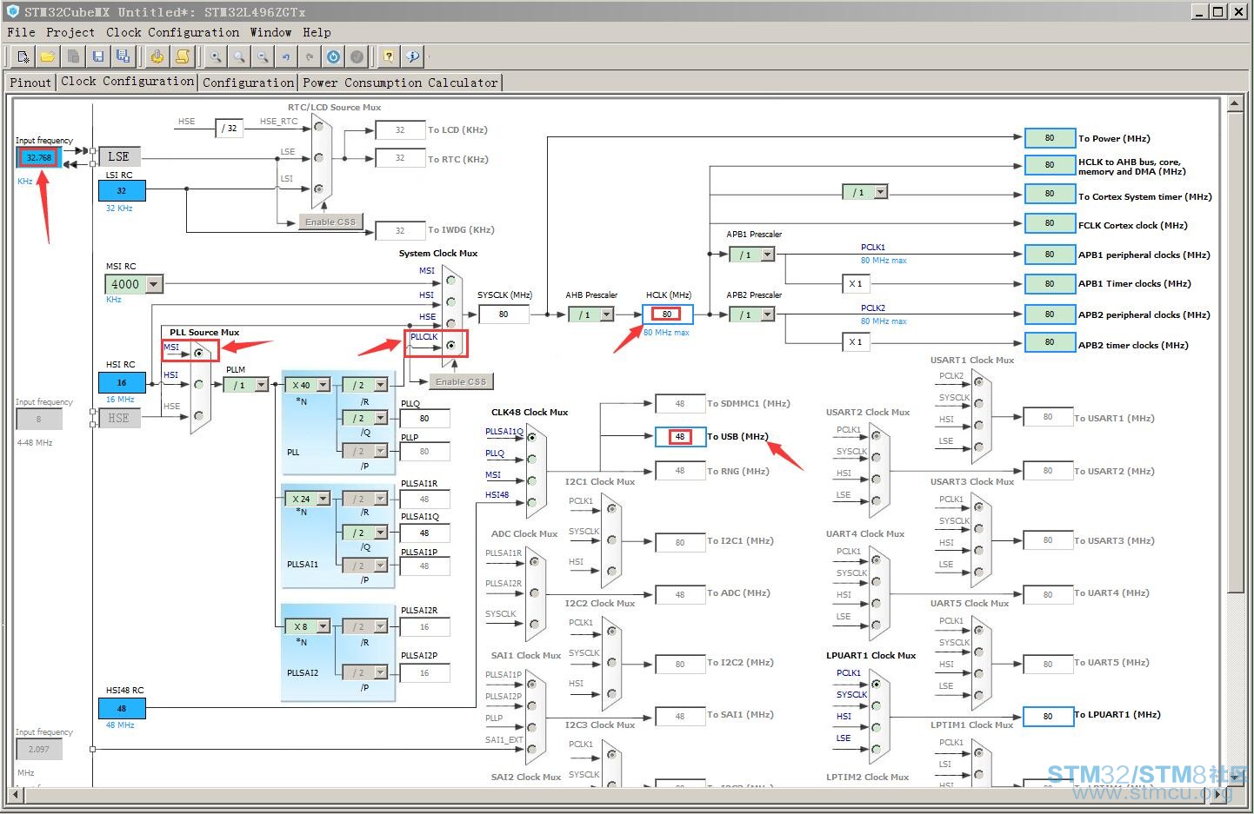Click the Best Fit zoom icon
Screen dimensions: 1254x814
tap(239, 57)
